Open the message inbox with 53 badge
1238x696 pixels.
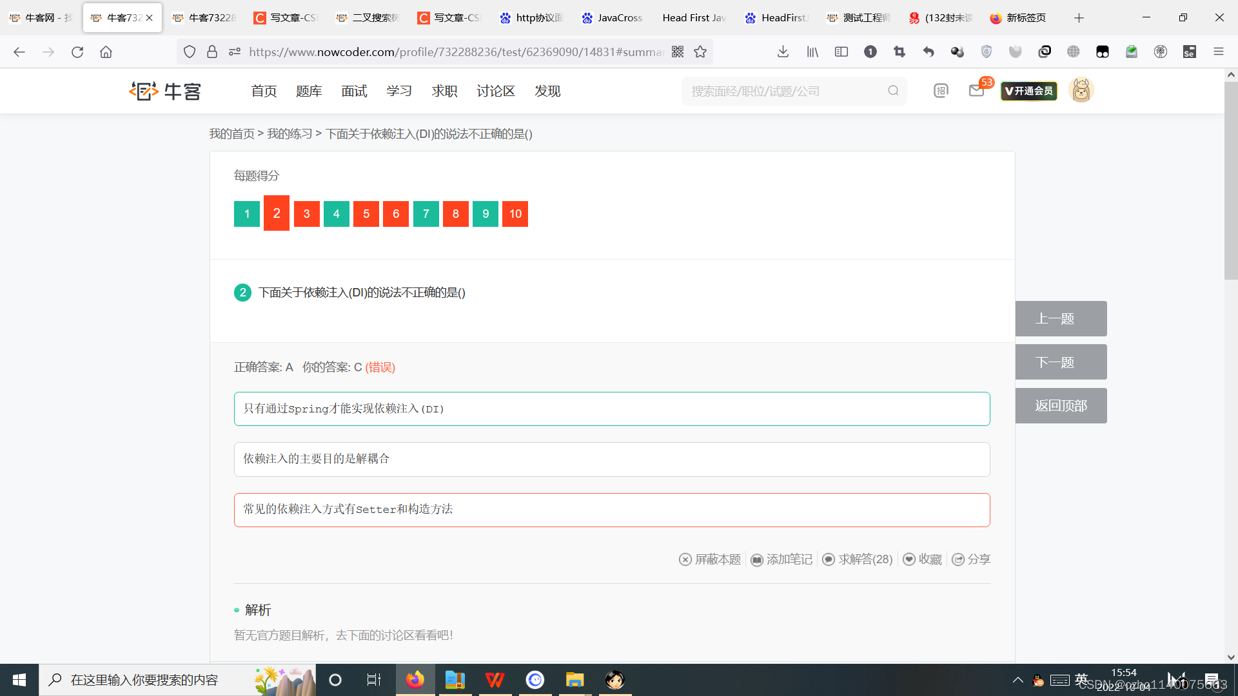click(x=977, y=91)
